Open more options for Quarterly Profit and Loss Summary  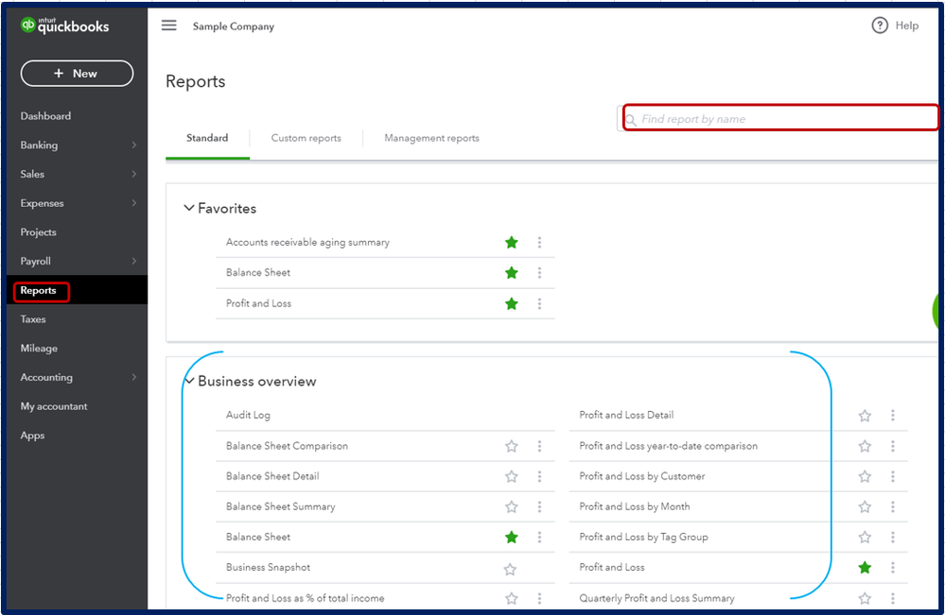(893, 598)
